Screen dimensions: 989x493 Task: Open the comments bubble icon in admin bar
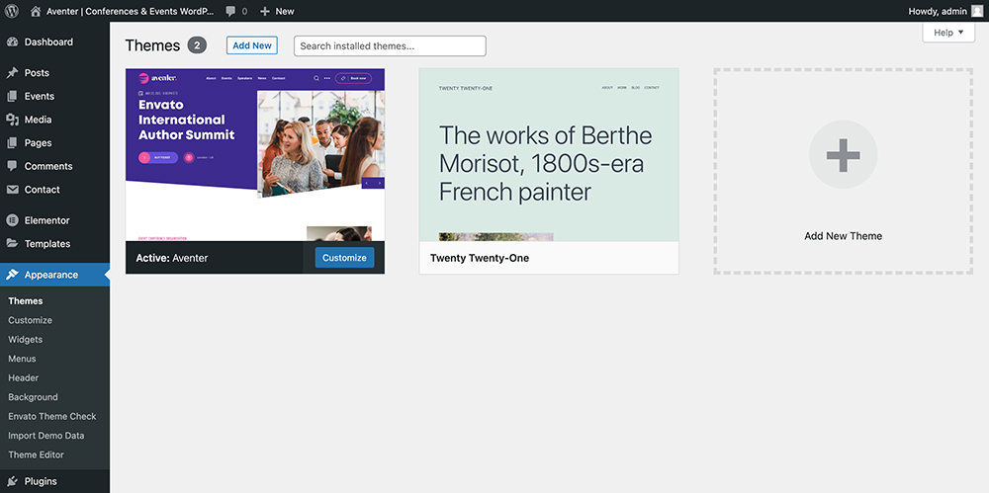click(231, 11)
